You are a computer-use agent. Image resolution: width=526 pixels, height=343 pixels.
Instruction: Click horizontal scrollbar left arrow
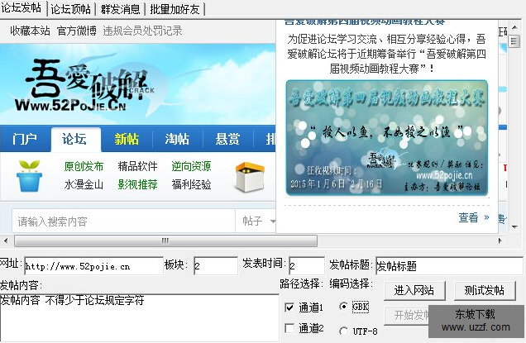6,241
